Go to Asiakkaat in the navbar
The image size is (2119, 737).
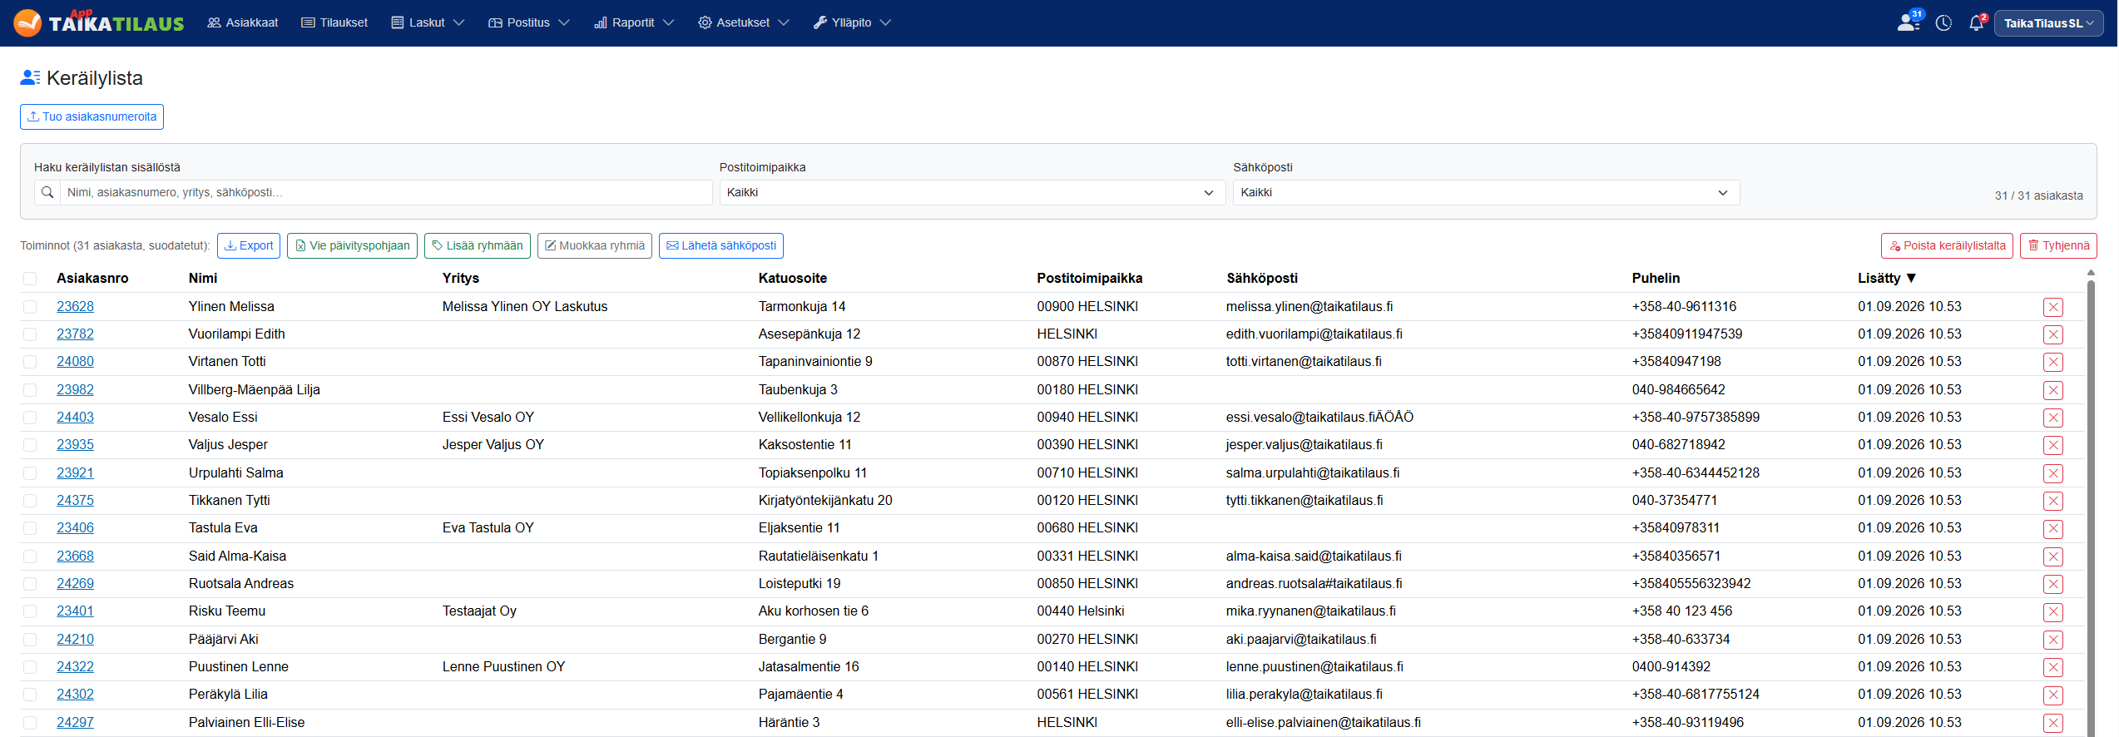point(243,22)
